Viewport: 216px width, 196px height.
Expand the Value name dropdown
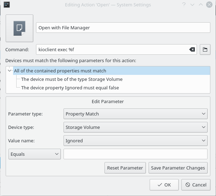point(135,141)
